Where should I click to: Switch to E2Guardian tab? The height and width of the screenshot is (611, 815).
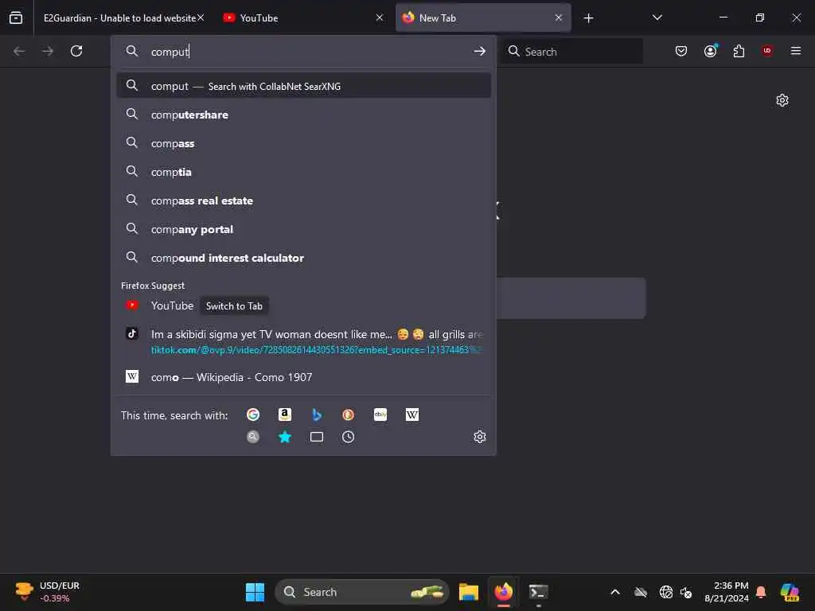point(119,18)
